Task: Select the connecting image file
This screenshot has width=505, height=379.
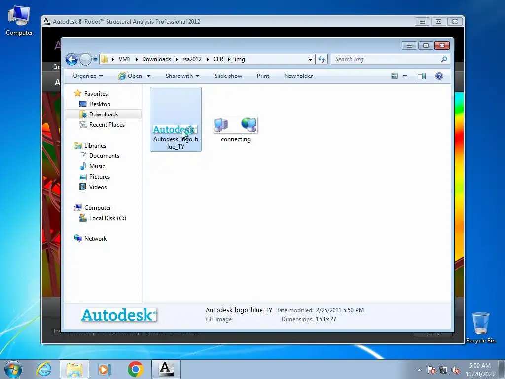Action: (236, 130)
